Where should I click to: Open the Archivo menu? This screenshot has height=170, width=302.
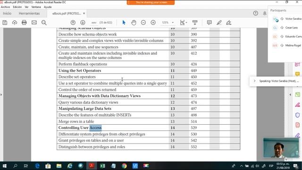point(5,7)
